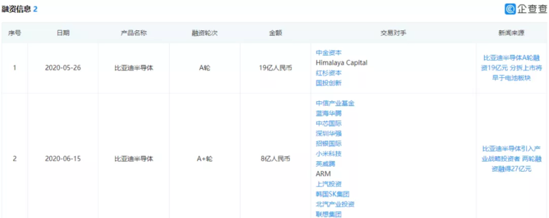Click the 融资轮次 column header
The width and height of the screenshot is (549, 218).
pos(205,33)
